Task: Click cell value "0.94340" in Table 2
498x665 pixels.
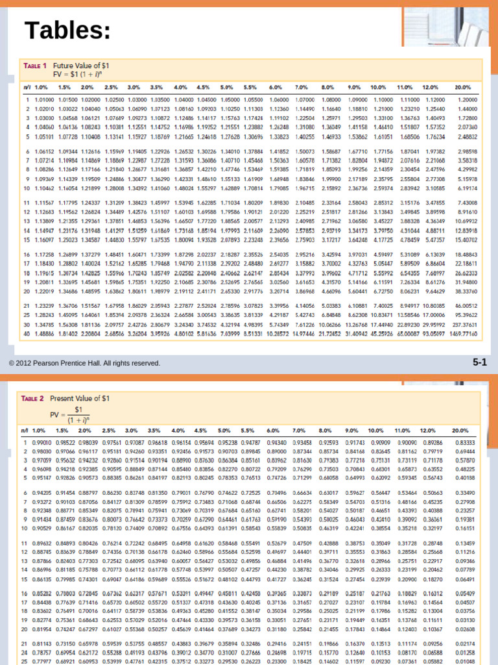Action: pyautogui.click(x=276, y=443)
